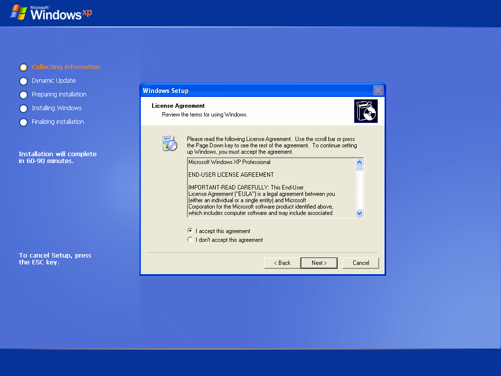Click "Installation will complete in 60-90 minutes" text
The width and height of the screenshot is (501, 376).
pos(58,157)
